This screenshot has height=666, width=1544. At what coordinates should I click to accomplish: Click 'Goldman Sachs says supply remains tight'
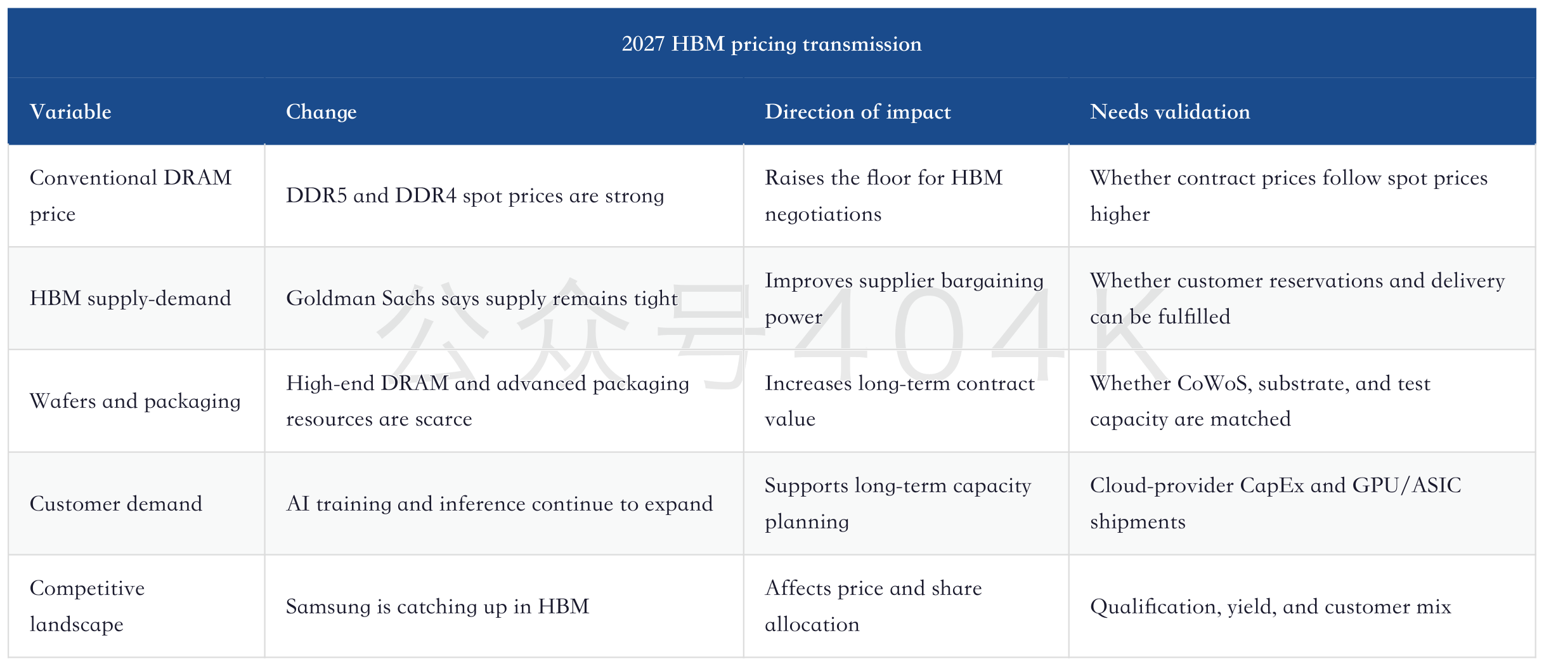[x=482, y=298]
